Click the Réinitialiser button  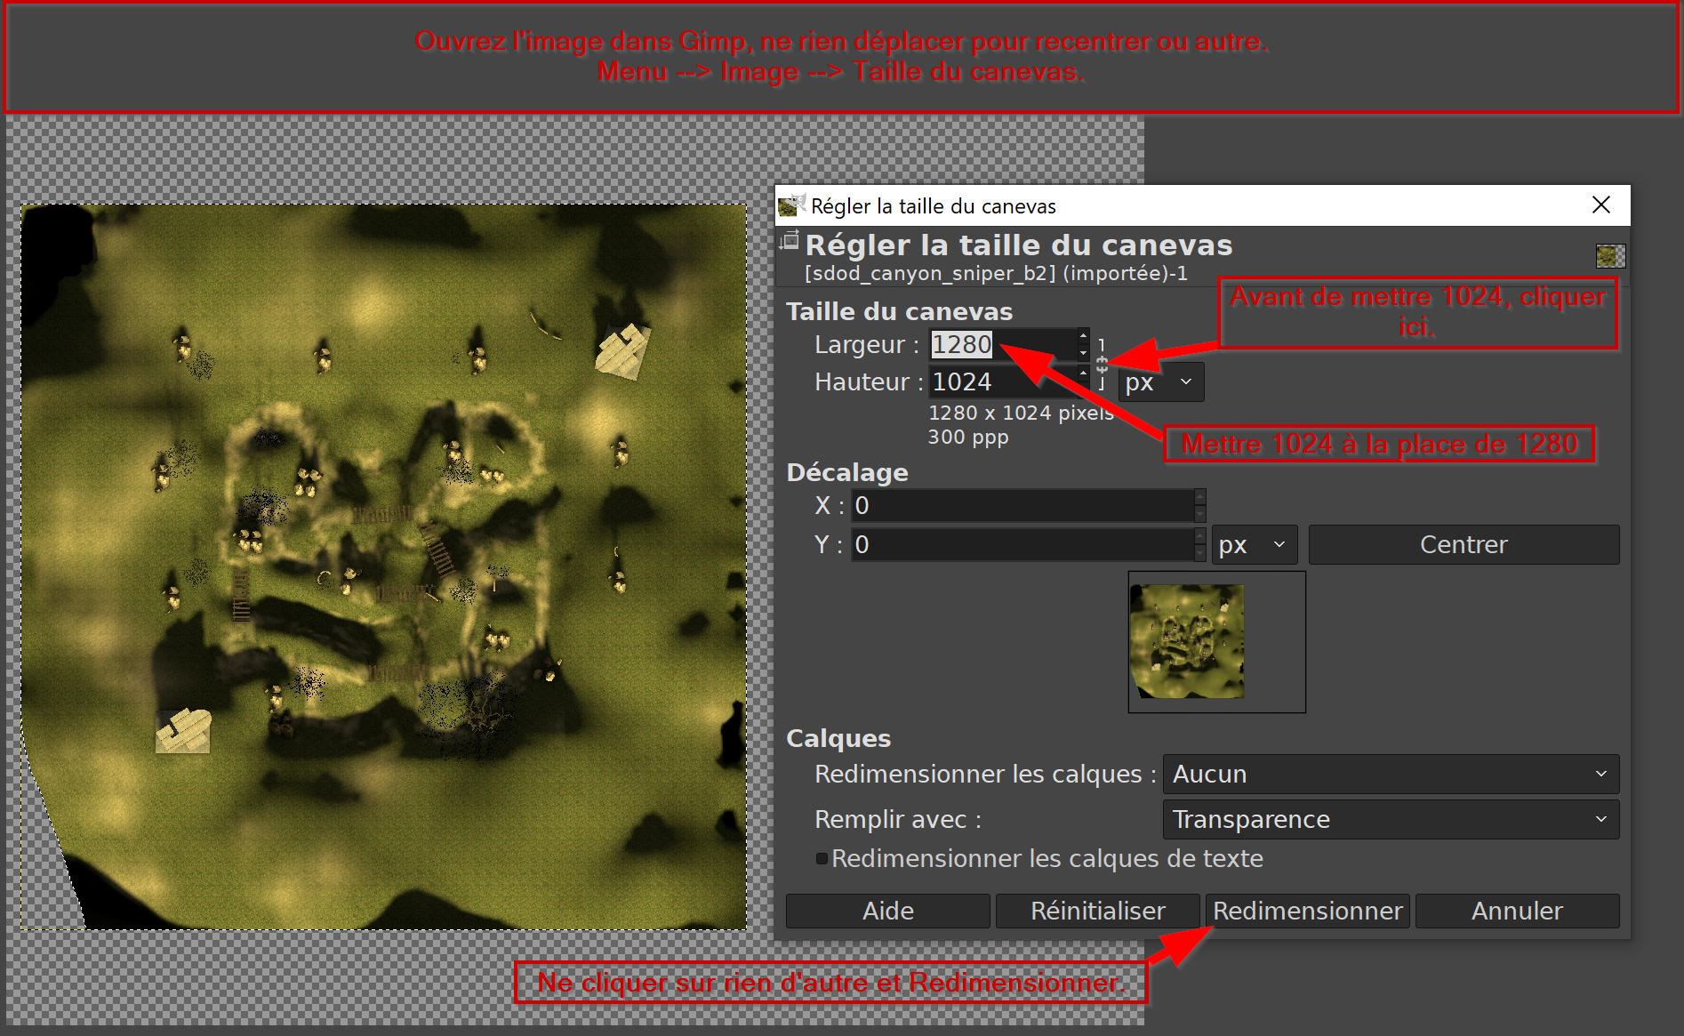click(x=1097, y=912)
